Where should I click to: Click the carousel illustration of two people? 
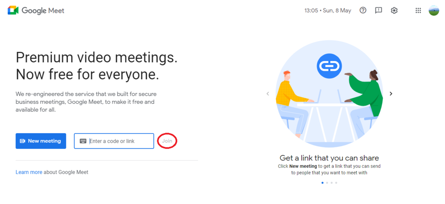coord(329,94)
